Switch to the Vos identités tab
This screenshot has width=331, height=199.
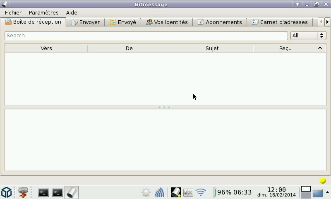167,22
